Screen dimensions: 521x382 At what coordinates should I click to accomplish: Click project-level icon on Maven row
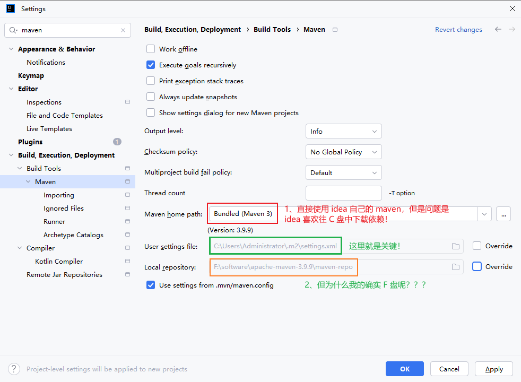coord(127,181)
